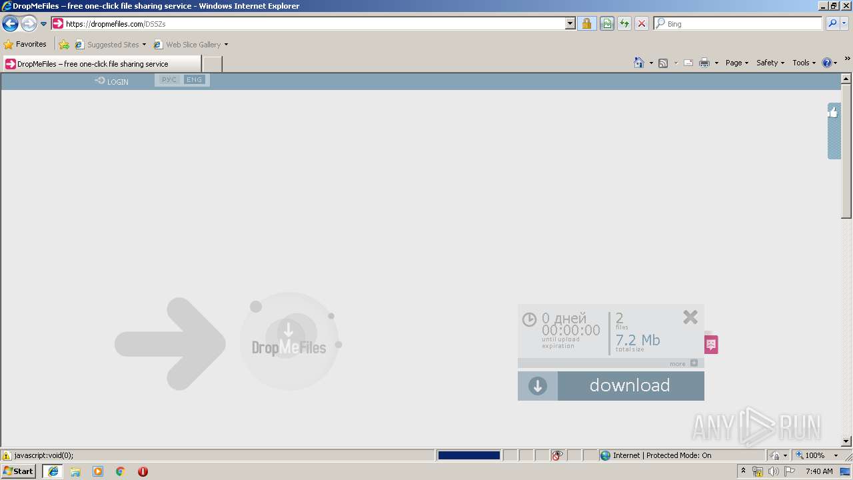Open Windows Explorer from taskbar
Image resolution: width=853 pixels, height=480 pixels.
(75, 471)
